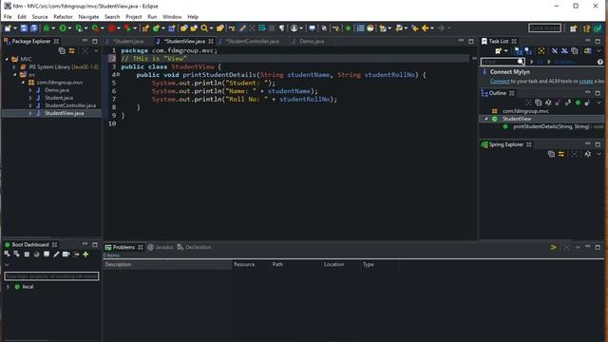This screenshot has width=608, height=342.
Task: Open the File menu
Action: pyautogui.click(x=8, y=17)
